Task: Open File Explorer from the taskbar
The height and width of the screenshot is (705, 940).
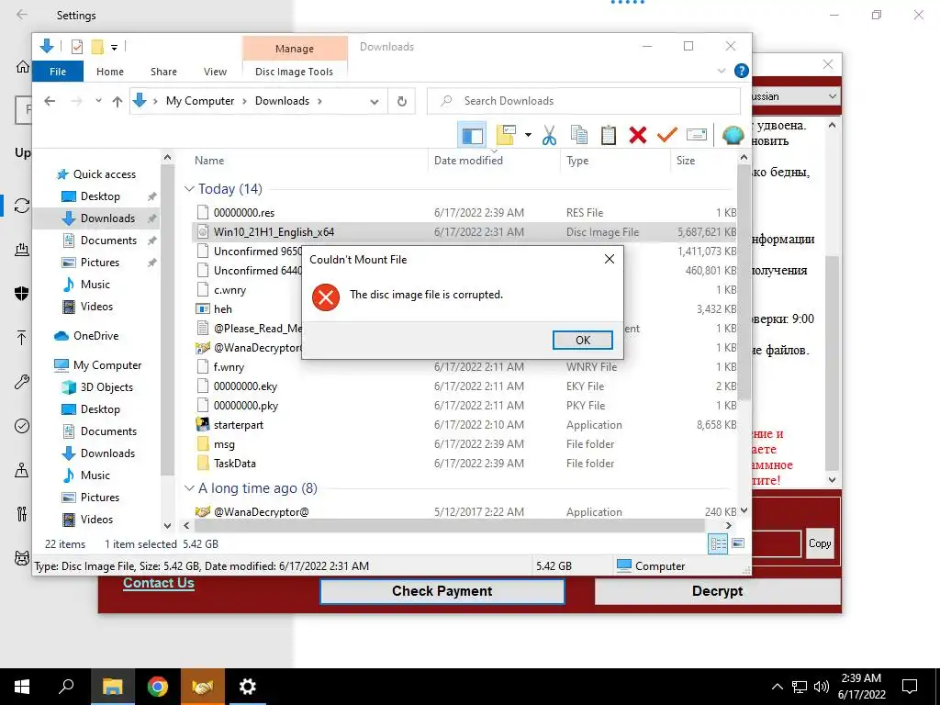Action: (113, 687)
